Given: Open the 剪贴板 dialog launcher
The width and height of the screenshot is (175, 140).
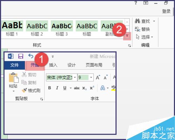Looking at the screenshot, I should pos(42,99).
